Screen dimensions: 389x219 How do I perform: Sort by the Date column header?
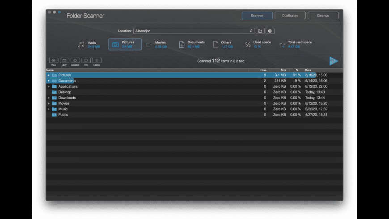(x=308, y=70)
